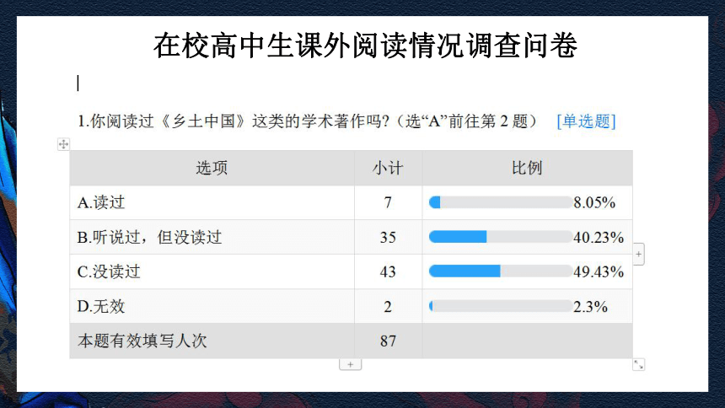Click the D.无效 option cell
The image size is (725, 408).
click(212, 306)
